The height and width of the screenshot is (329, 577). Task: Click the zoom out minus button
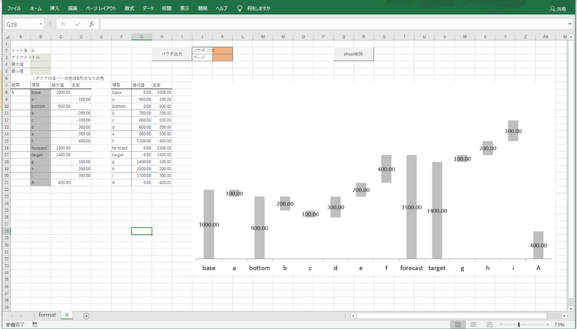click(x=501, y=325)
